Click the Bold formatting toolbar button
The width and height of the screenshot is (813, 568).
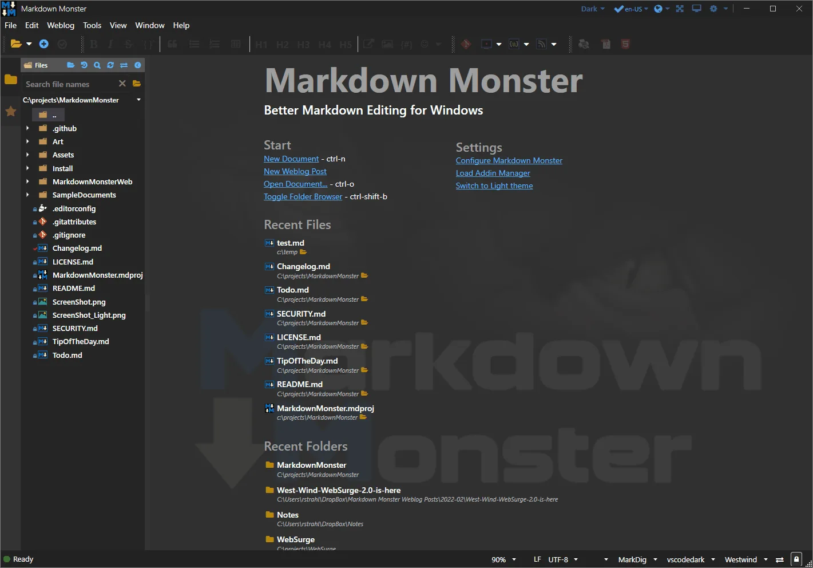(94, 44)
